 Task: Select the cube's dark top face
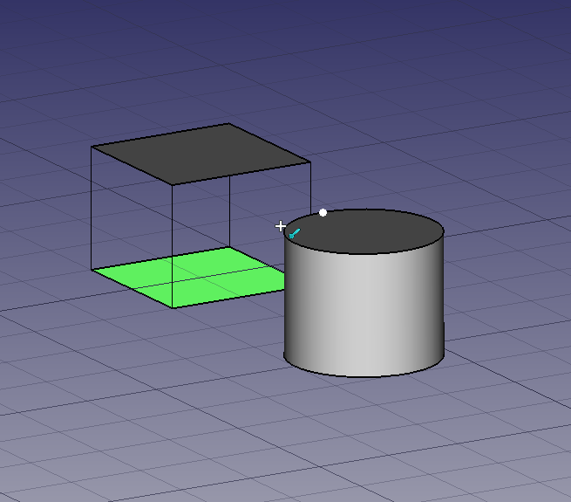201,154
